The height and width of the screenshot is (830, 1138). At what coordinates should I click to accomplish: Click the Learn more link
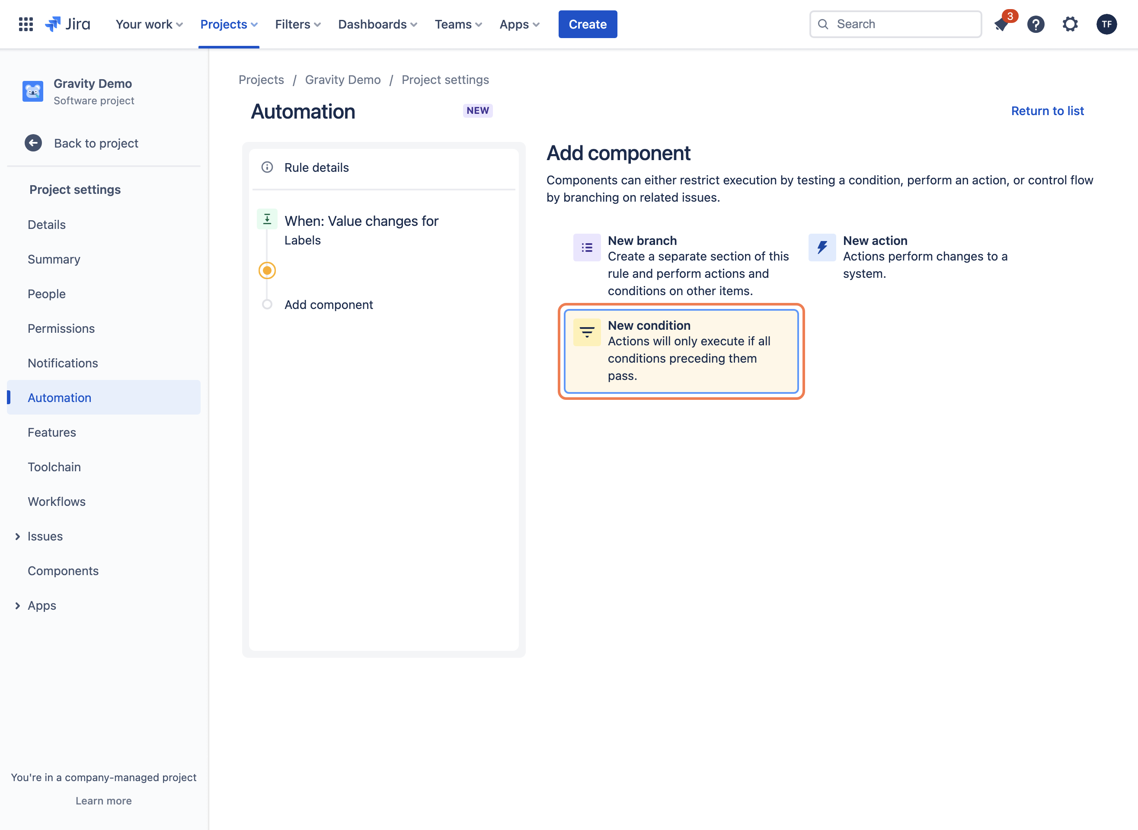point(103,801)
